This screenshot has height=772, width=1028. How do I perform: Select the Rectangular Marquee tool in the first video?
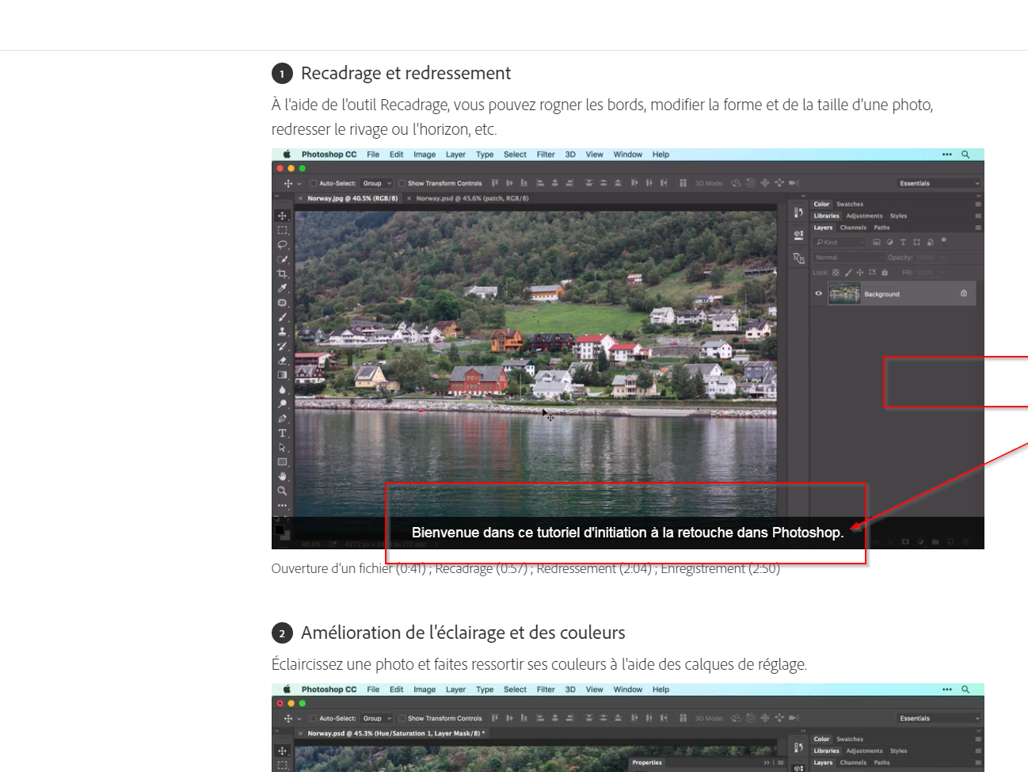coord(282,230)
